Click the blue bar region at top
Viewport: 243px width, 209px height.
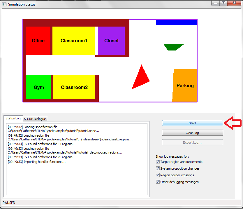tap(176, 22)
